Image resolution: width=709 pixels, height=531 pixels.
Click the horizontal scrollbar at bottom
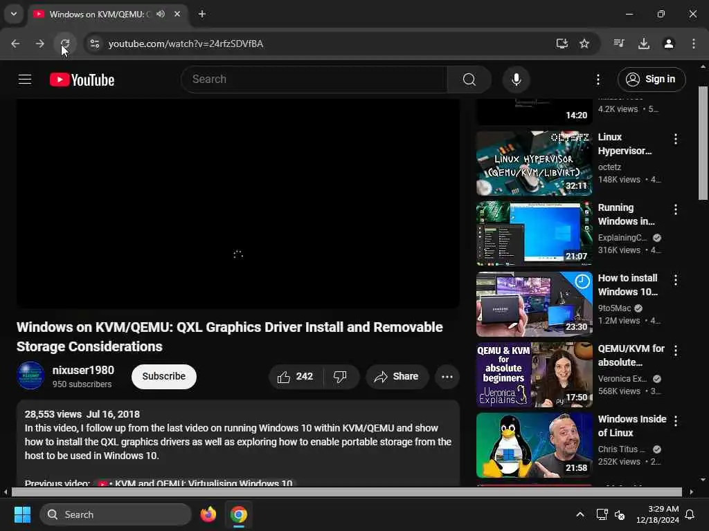point(346,492)
